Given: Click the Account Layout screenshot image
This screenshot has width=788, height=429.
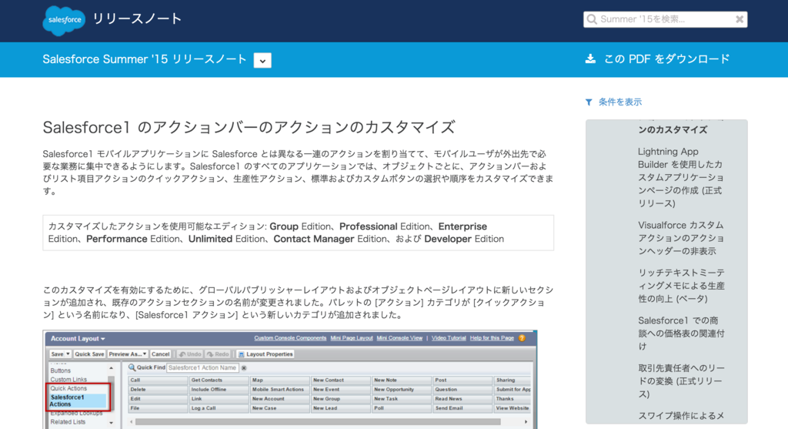Looking at the screenshot, I should coord(290,380).
